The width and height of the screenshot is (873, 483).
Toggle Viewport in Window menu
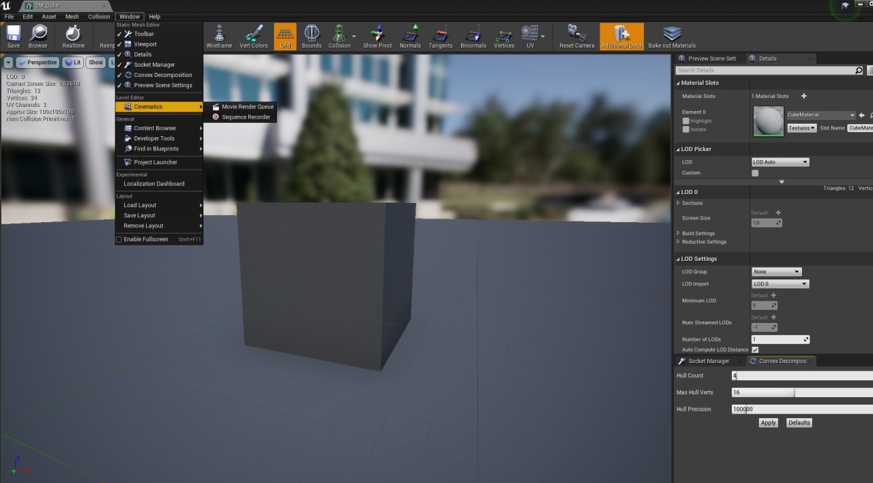click(159, 44)
